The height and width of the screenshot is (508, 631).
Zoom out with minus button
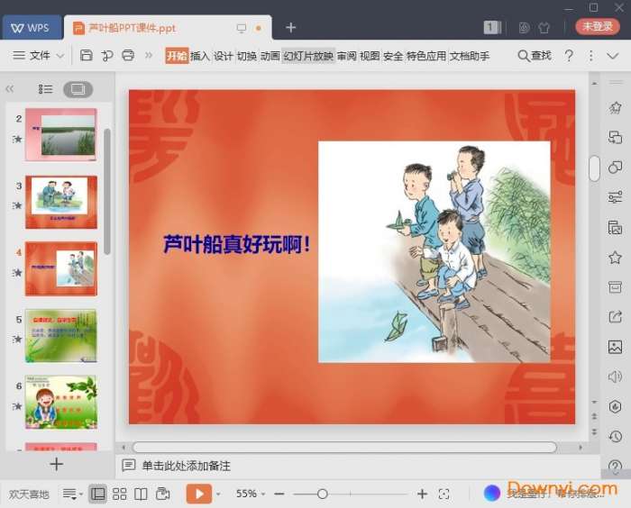pos(279,494)
